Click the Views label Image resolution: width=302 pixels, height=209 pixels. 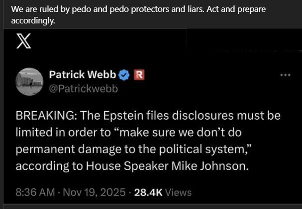click(178, 192)
